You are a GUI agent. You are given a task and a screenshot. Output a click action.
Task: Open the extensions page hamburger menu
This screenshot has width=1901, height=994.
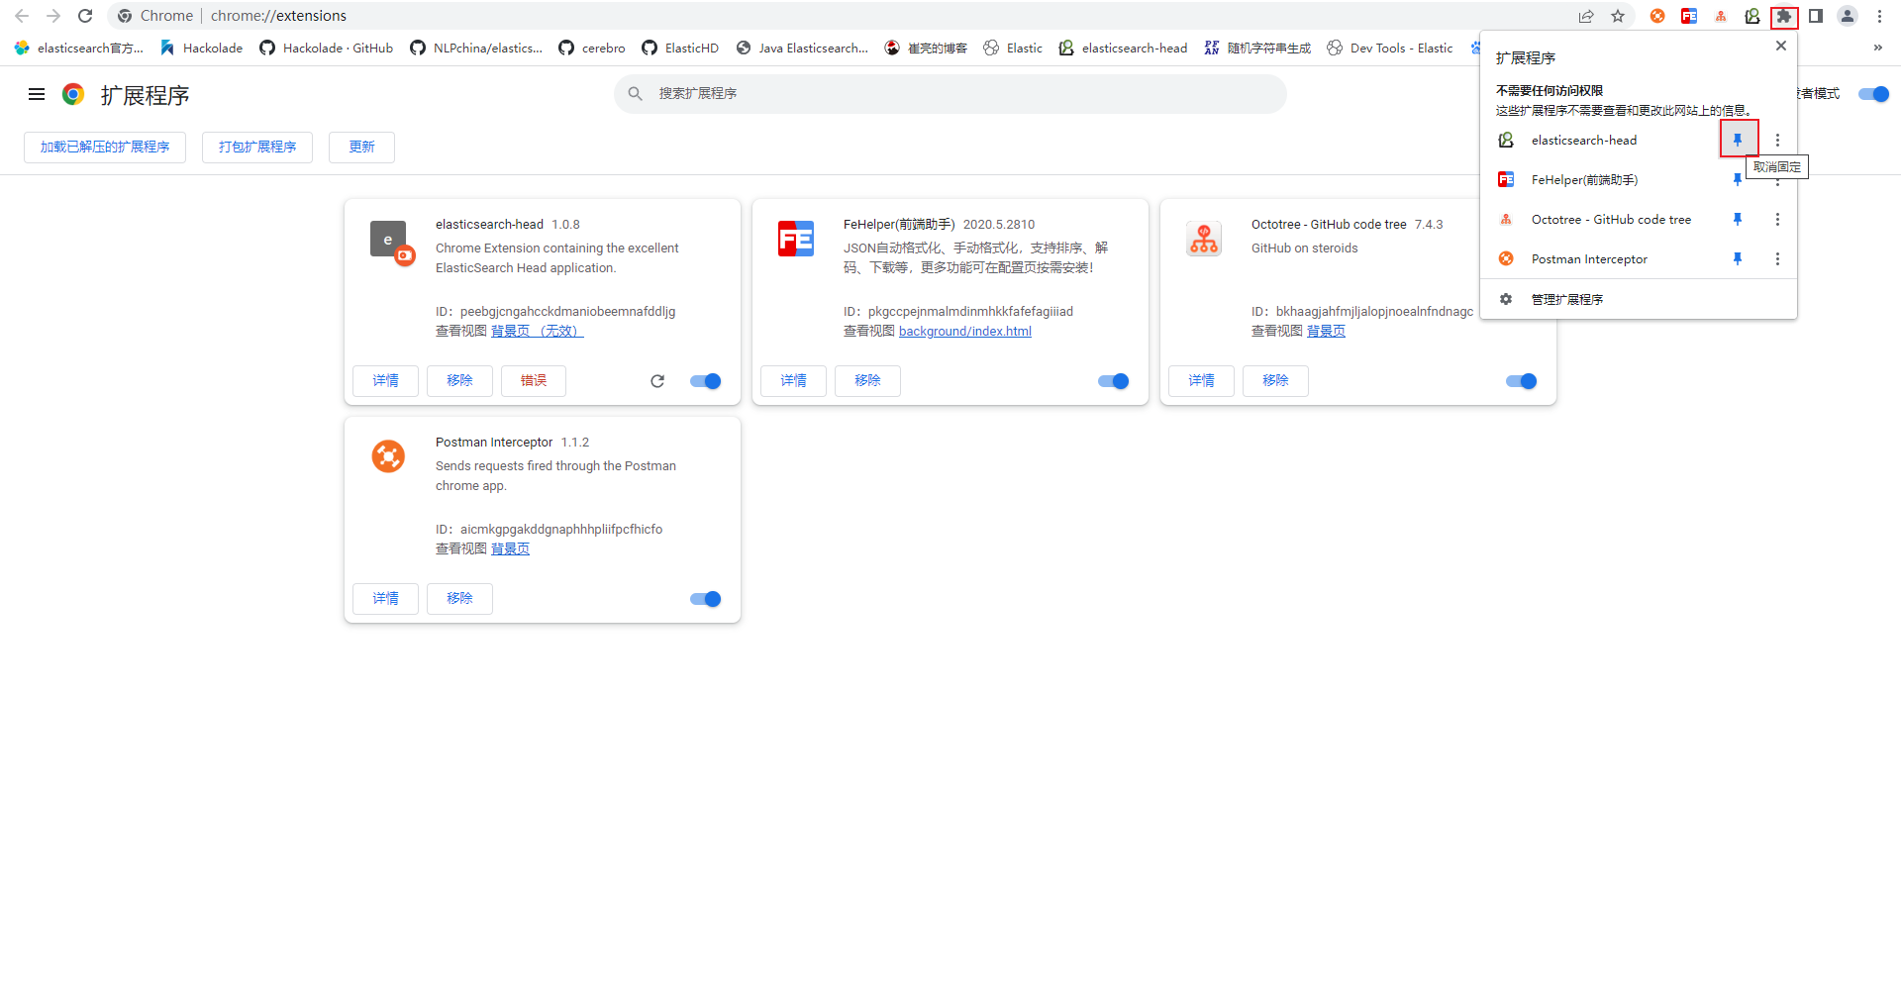click(37, 94)
